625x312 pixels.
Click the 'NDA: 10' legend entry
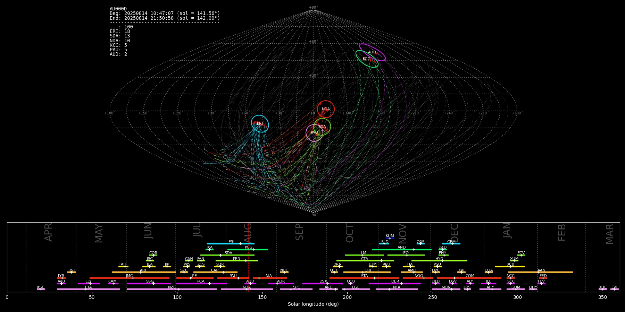[120, 41]
